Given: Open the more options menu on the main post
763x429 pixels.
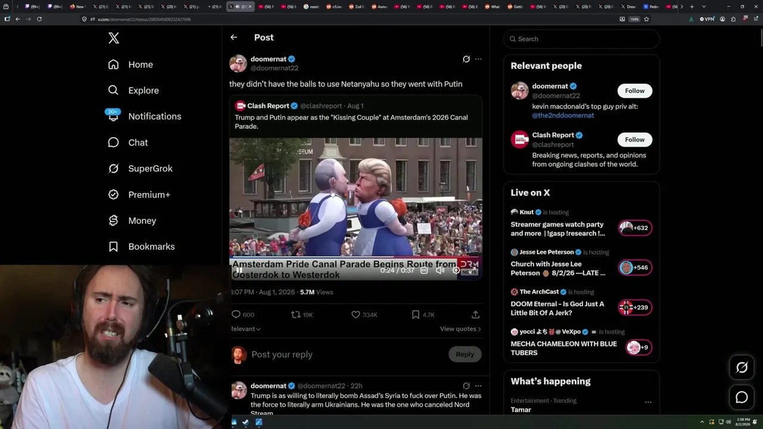Looking at the screenshot, I should pyautogui.click(x=478, y=59).
